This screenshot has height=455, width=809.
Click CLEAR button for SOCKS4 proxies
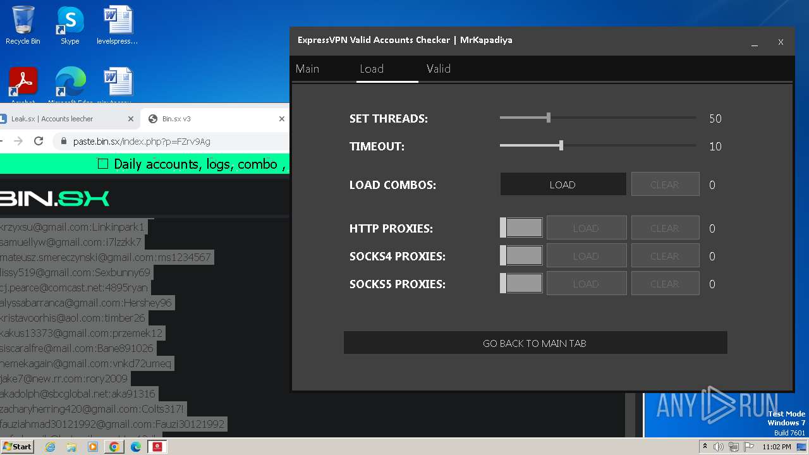click(665, 256)
